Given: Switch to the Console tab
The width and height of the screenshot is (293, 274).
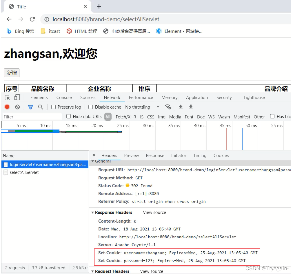Looking at the screenshot, I should coord(64,97).
